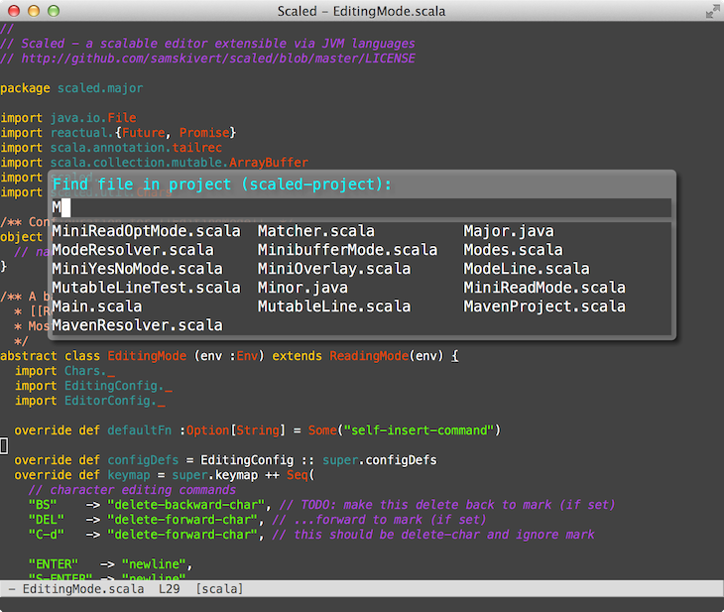The height and width of the screenshot is (612, 724).
Task: Click the find file input field containing M
Action: click(362, 208)
